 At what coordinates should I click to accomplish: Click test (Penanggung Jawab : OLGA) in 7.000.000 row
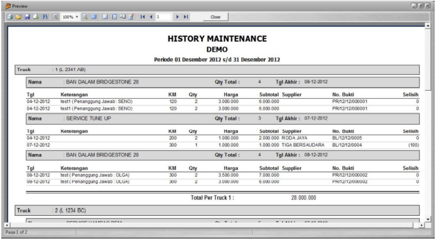(95, 175)
